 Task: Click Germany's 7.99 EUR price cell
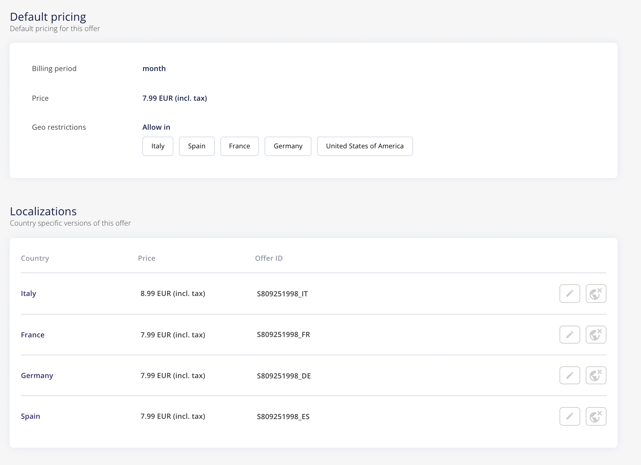[173, 376]
